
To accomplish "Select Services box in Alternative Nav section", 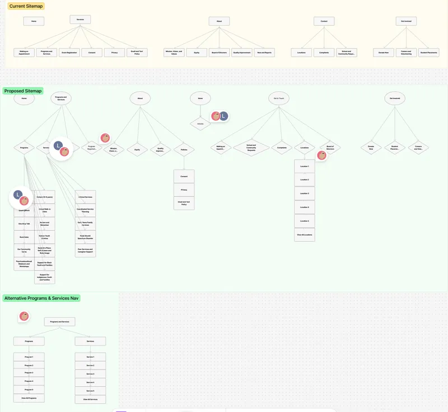I will [90, 342].
